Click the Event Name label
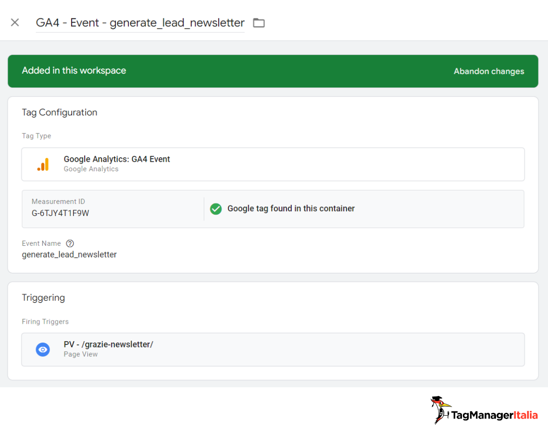The height and width of the screenshot is (433, 548). (41, 243)
